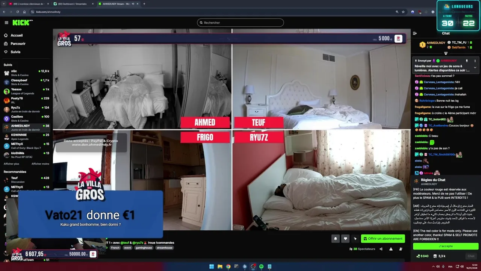Toggle the notification bell for channel
Screen dimensions: 481x271
coord(336,239)
